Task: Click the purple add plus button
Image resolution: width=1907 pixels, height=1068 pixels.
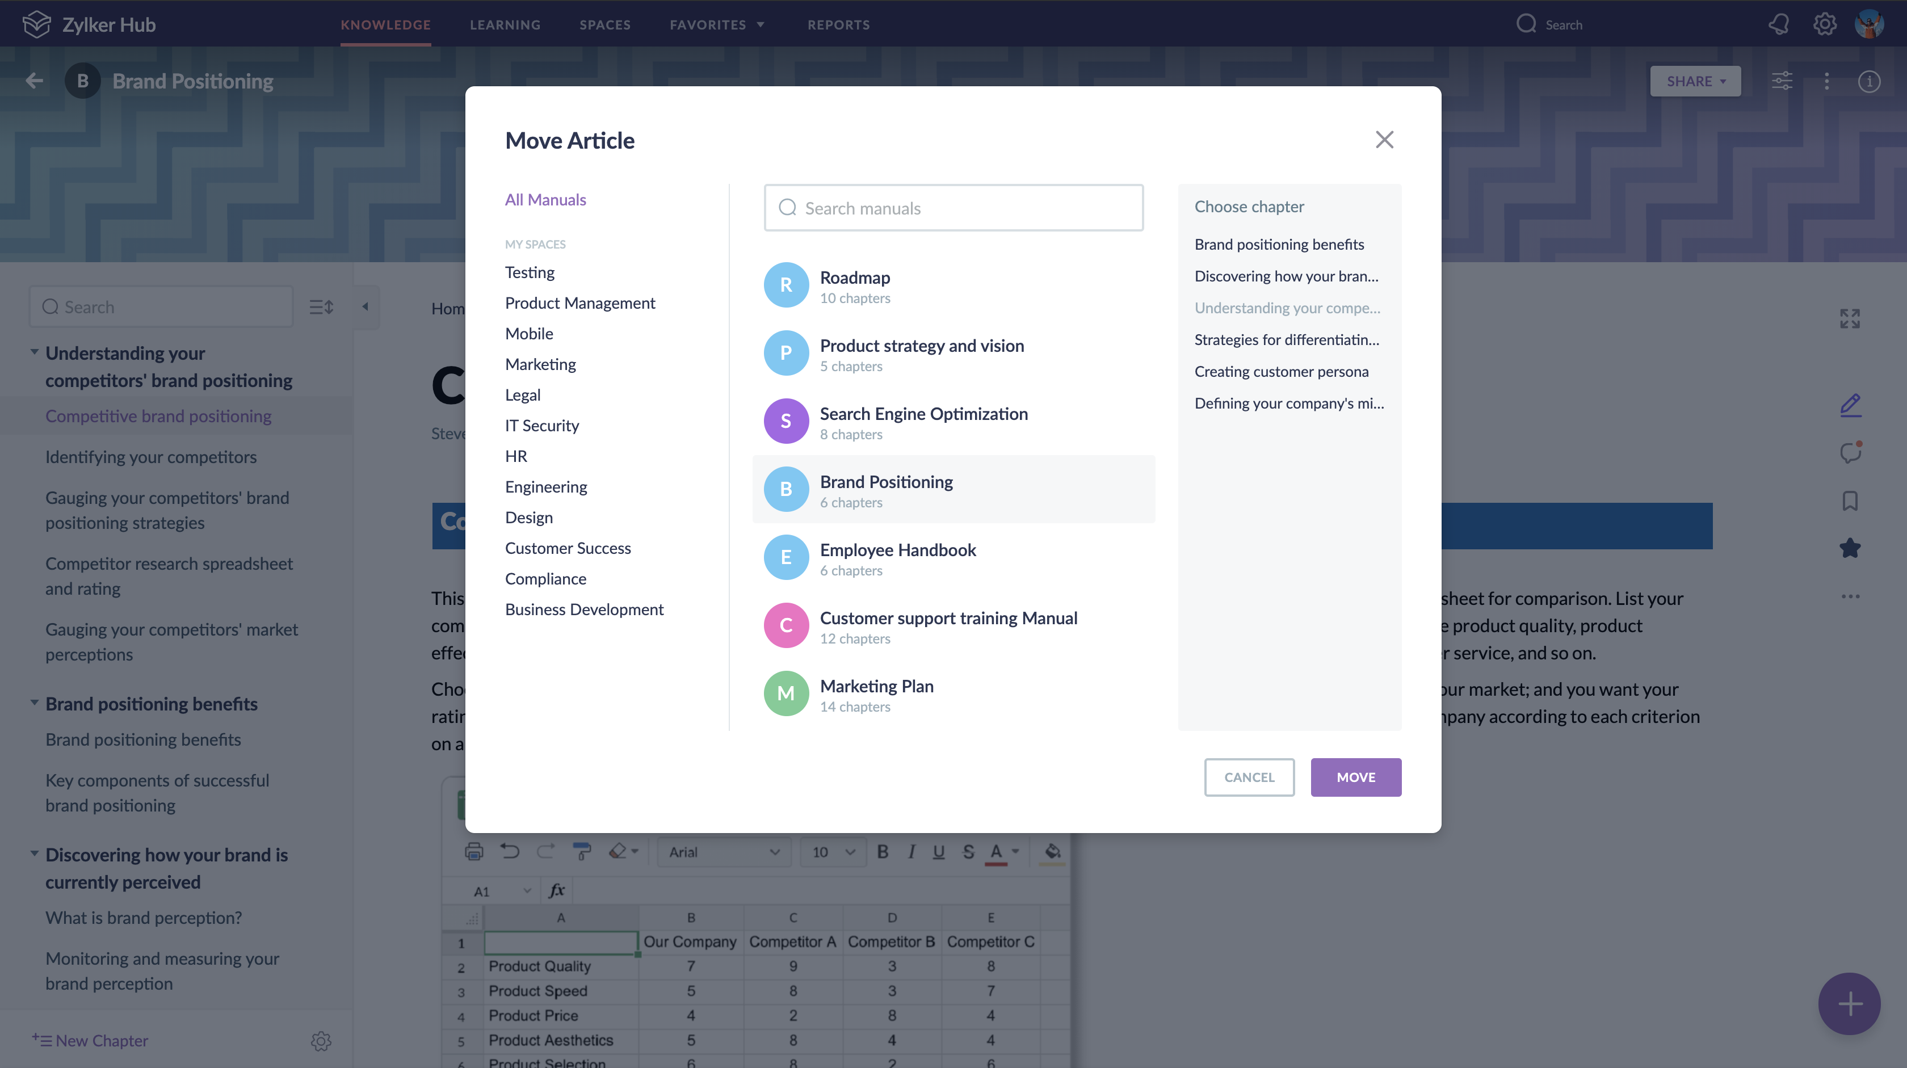Action: (x=1849, y=1004)
